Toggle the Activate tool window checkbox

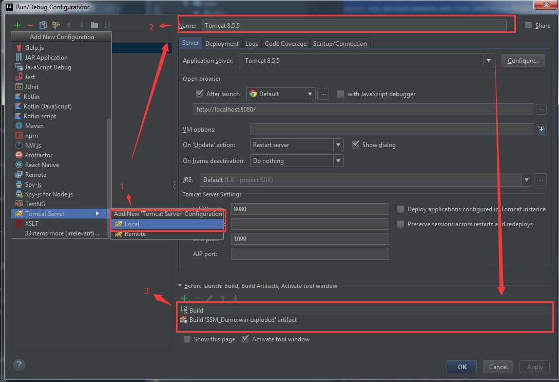pyautogui.click(x=245, y=339)
